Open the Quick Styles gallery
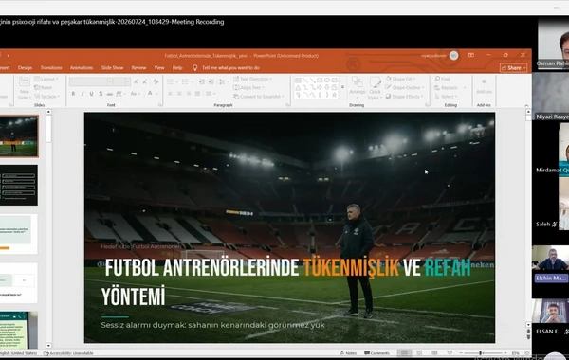This screenshot has height=360, width=569. [x=375, y=89]
